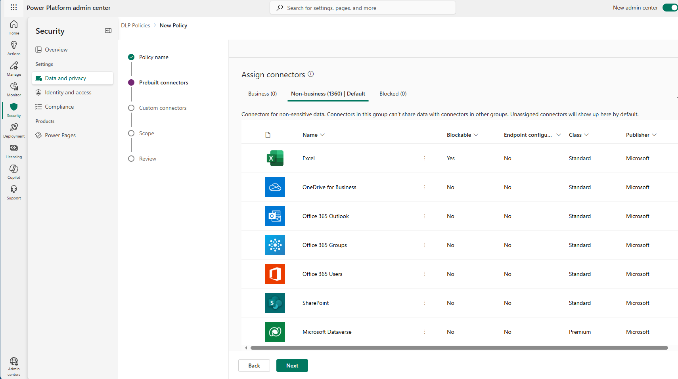
Task: Click info icon beside Assign connectors
Action: [311, 74]
